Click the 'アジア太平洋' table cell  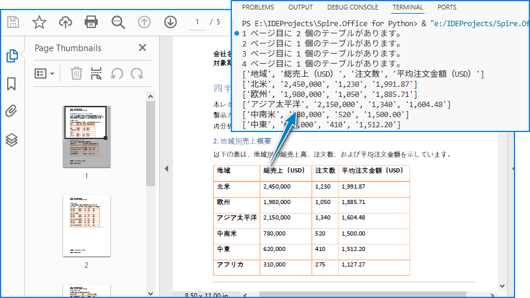pos(236,221)
